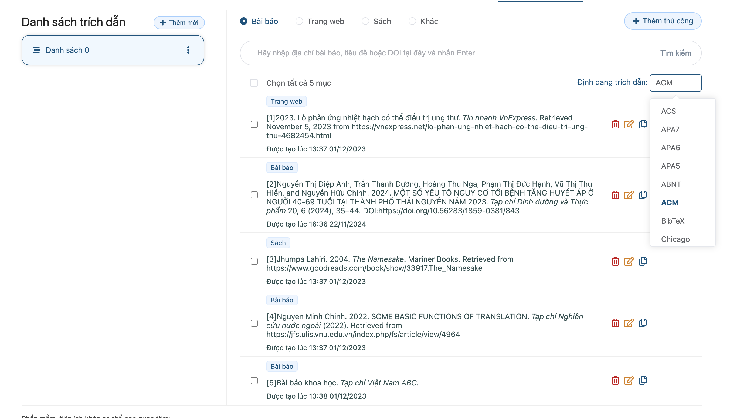Image resolution: width=740 pixels, height=418 pixels.
Task: Click timestamp 16:36 22/11/2024
Action: (337, 224)
